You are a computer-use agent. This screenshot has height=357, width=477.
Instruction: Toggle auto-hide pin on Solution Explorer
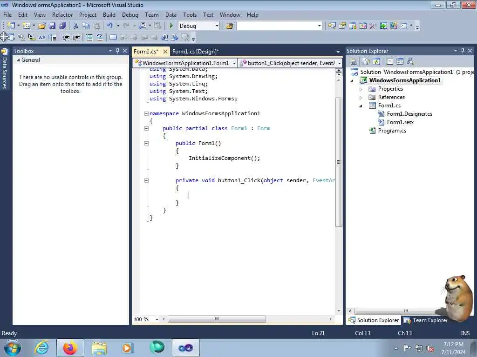click(463, 51)
